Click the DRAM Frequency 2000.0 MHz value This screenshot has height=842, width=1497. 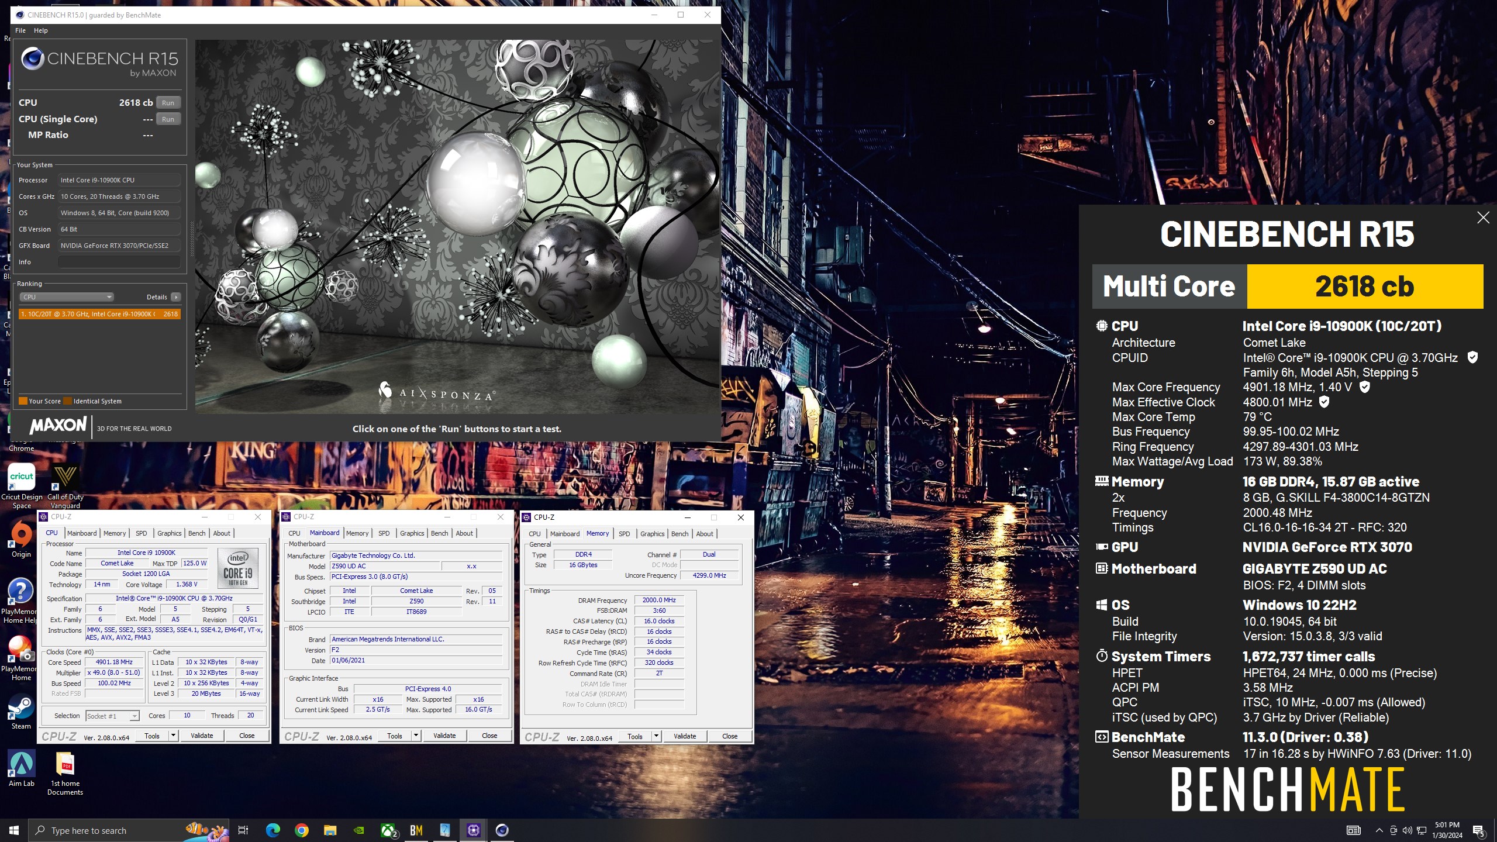(659, 600)
